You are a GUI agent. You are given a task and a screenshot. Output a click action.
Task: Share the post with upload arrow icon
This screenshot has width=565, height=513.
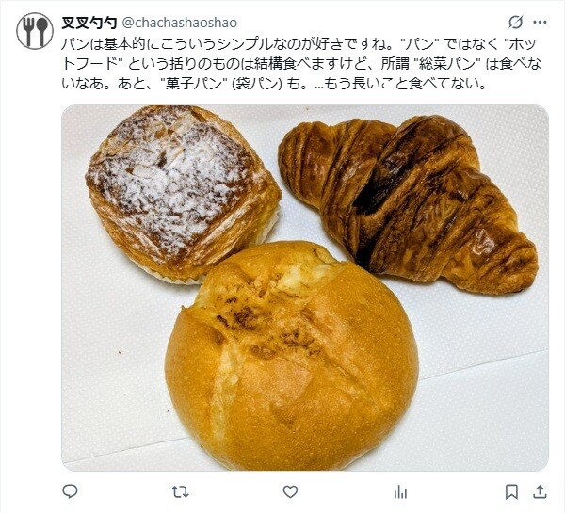click(x=540, y=491)
